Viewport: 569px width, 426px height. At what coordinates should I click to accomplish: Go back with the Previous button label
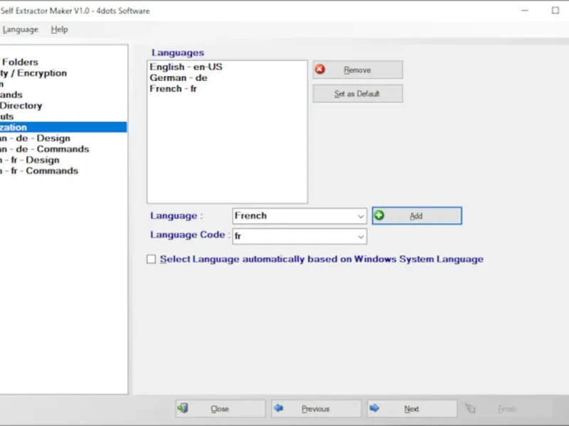tap(315, 409)
